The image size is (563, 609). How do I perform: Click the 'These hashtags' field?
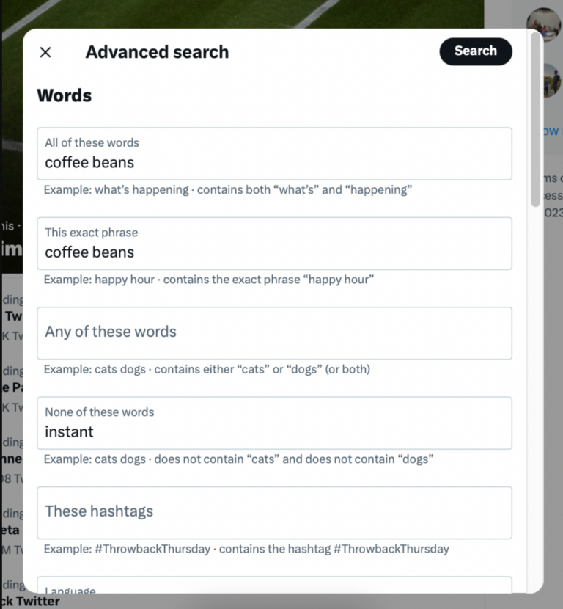(x=274, y=511)
